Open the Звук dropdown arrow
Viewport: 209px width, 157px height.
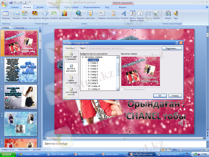tap(176, 21)
